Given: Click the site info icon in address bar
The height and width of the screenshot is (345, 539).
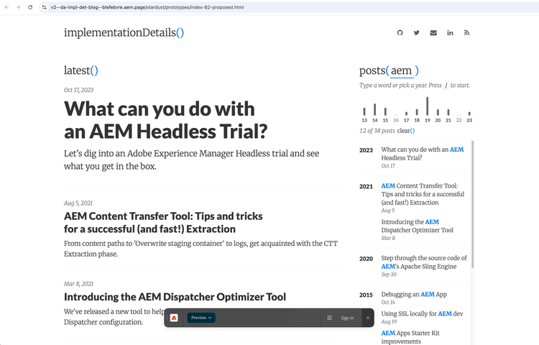Looking at the screenshot, I should (x=45, y=7).
